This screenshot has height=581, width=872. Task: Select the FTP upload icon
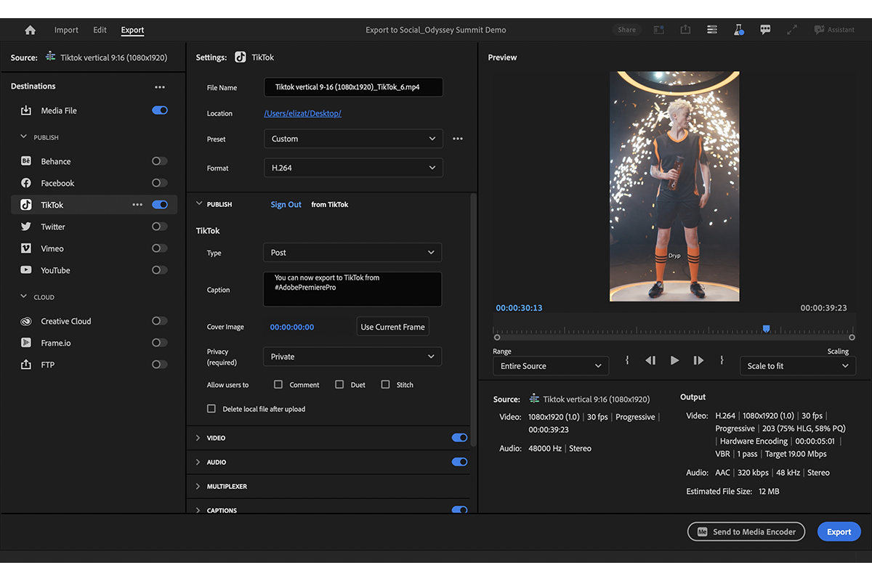pos(26,365)
